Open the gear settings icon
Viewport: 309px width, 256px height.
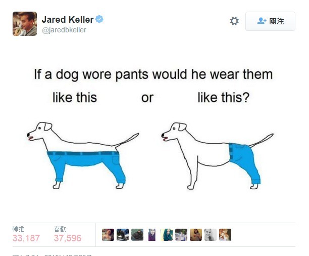click(x=234, y=21)
